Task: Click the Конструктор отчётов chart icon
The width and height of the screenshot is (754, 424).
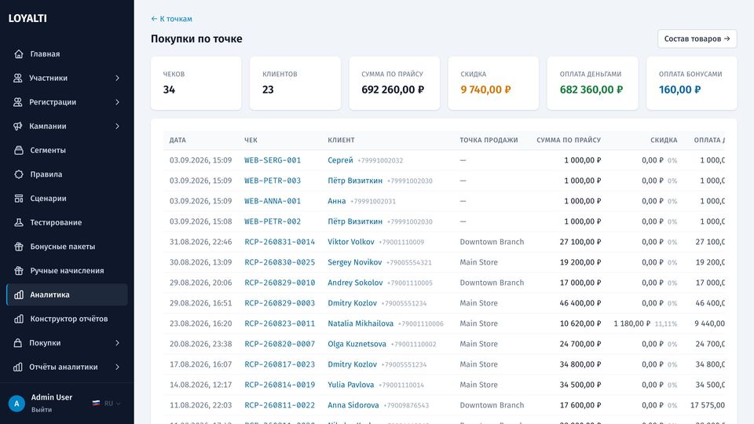Action: [x=19, y=319]
